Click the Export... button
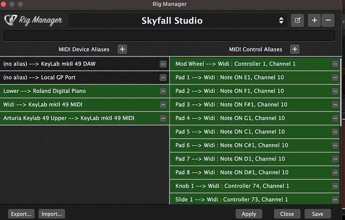345x220 pixels. [21, 214]
